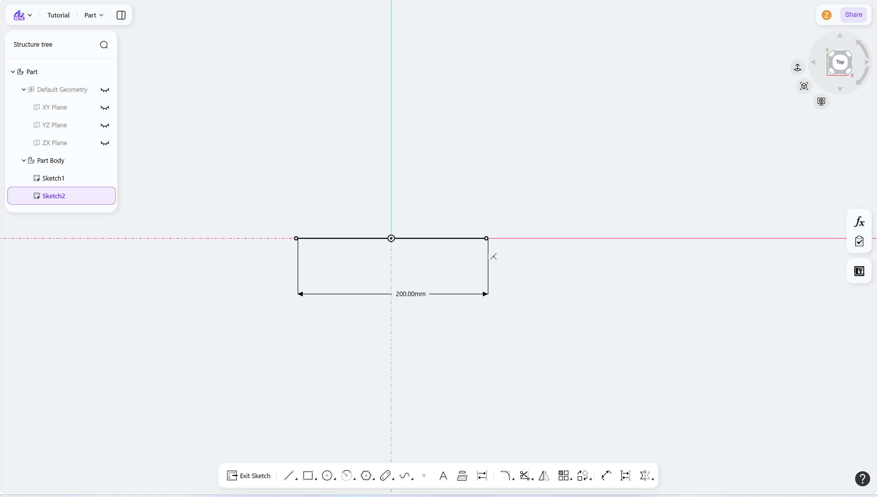Show the ZX Plane
This screenshot has width=878, height=497.
coord(105,143)
